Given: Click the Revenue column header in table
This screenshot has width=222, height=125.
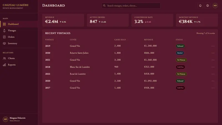Looking at the screenshot, I should [148, 40].
